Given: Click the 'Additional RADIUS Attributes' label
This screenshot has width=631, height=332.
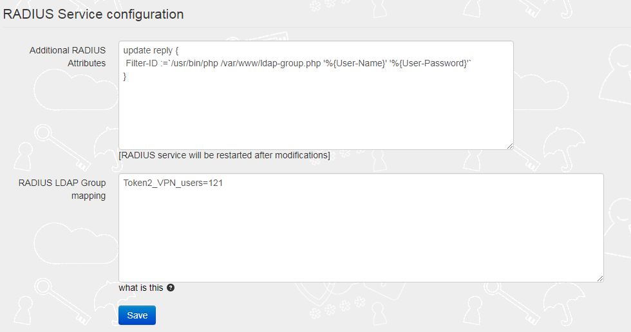Looking at the screenshot, I should (68, 57).
